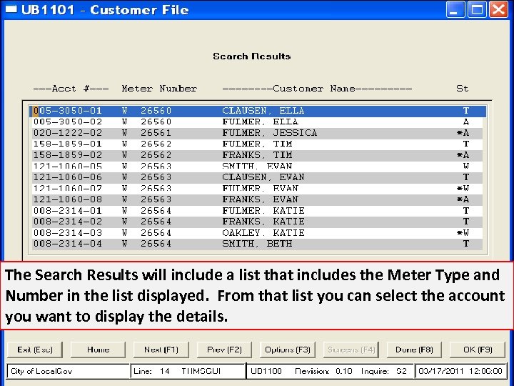This screenshot has width=514, height=386.
Task: Click the Meter Number column header
Action: tap(159, 89)
